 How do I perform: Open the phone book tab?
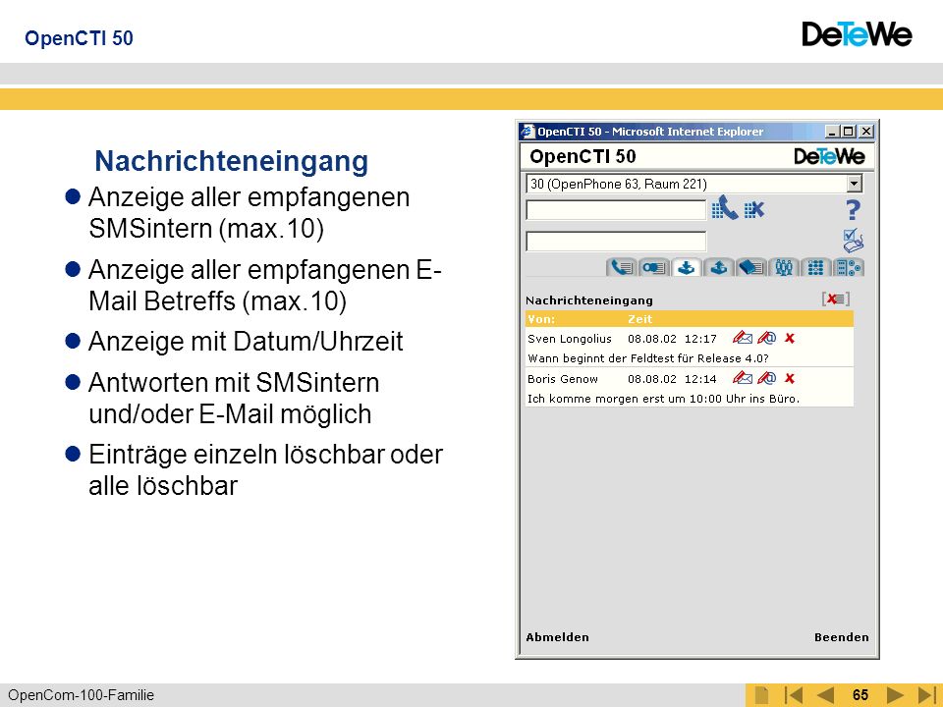pos(751,267)
